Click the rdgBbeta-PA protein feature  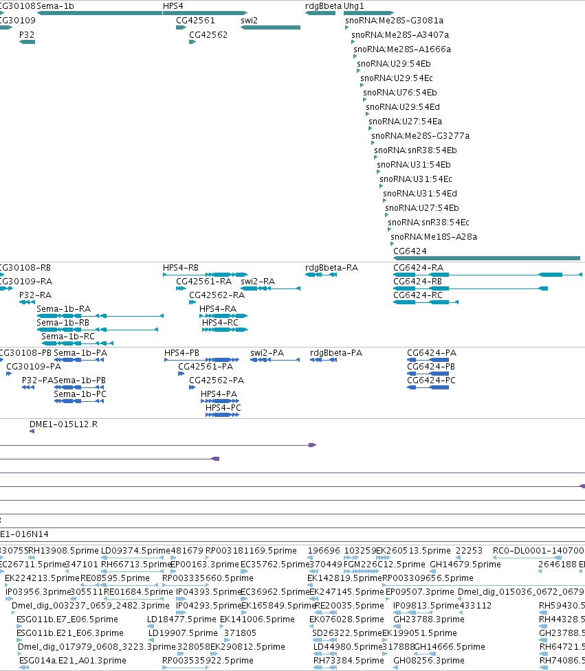click(x=323, y=360)
